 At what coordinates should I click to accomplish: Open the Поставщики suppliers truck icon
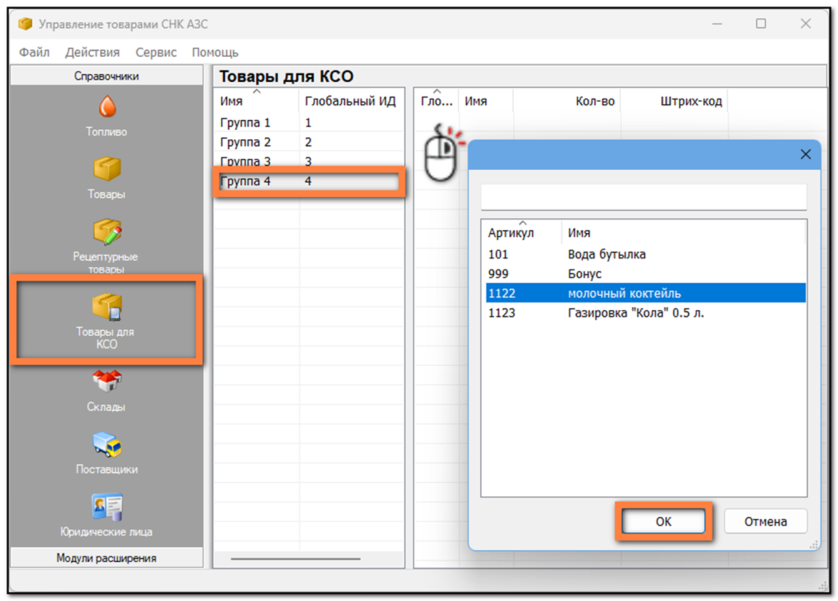pos(107,444)
